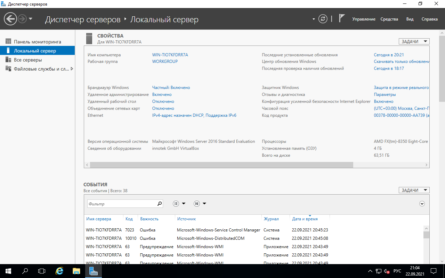Click product code link 00378-00000-00000-AA739

[x=402, y=115]
